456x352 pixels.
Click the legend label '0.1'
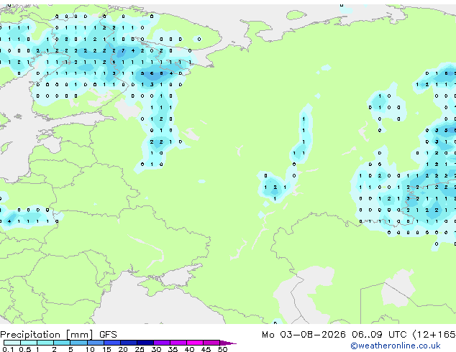tap(8, 349)
